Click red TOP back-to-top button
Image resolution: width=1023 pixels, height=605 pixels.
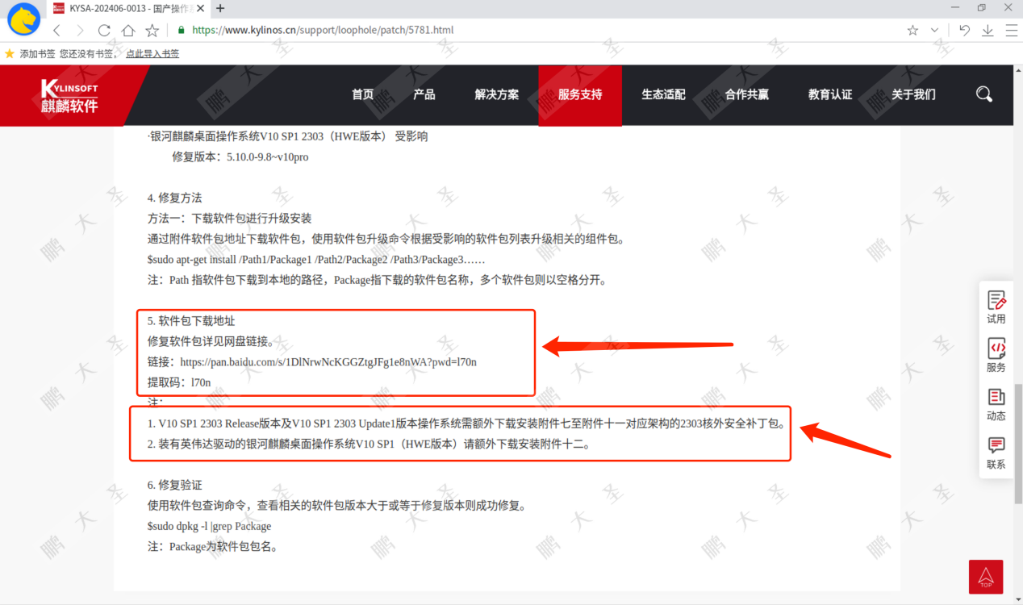click(x=986, y=577)
